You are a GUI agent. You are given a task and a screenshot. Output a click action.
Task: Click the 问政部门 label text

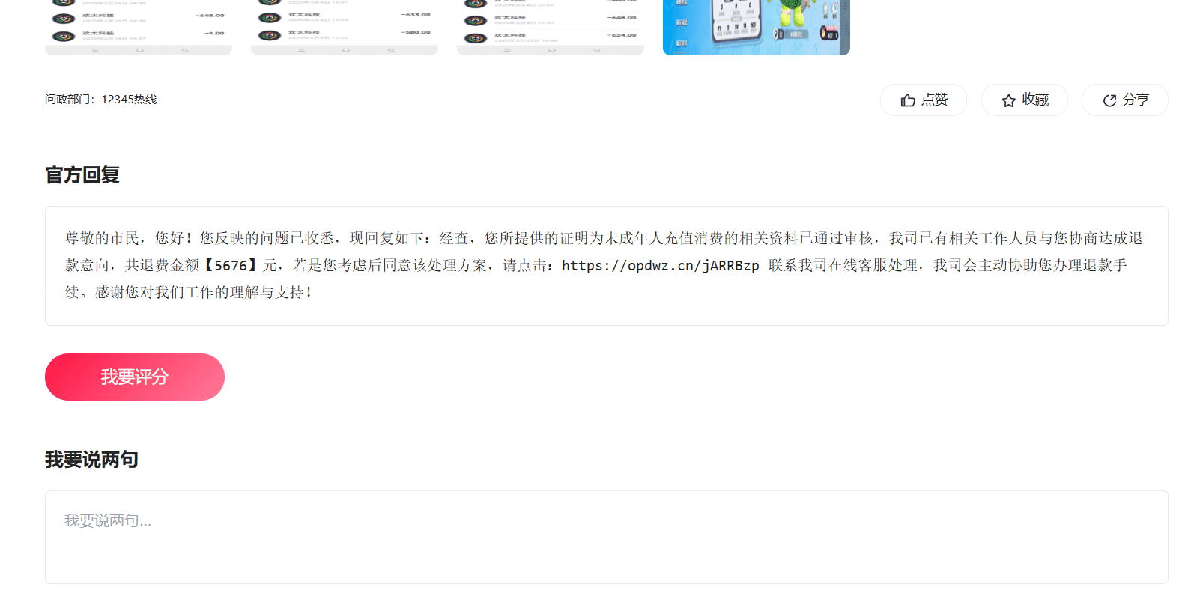69,100
